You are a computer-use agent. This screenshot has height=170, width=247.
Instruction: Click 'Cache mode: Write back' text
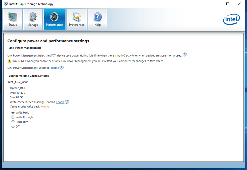click(25, 106)
